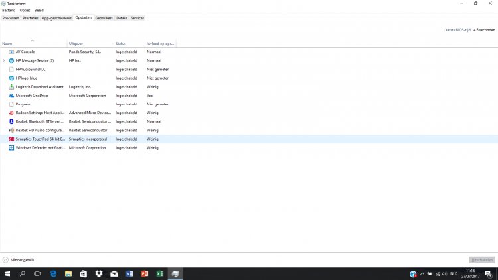Click the Logitech Download Assistant icon
This screenshot has width=498, height=280.
[11, 87]
